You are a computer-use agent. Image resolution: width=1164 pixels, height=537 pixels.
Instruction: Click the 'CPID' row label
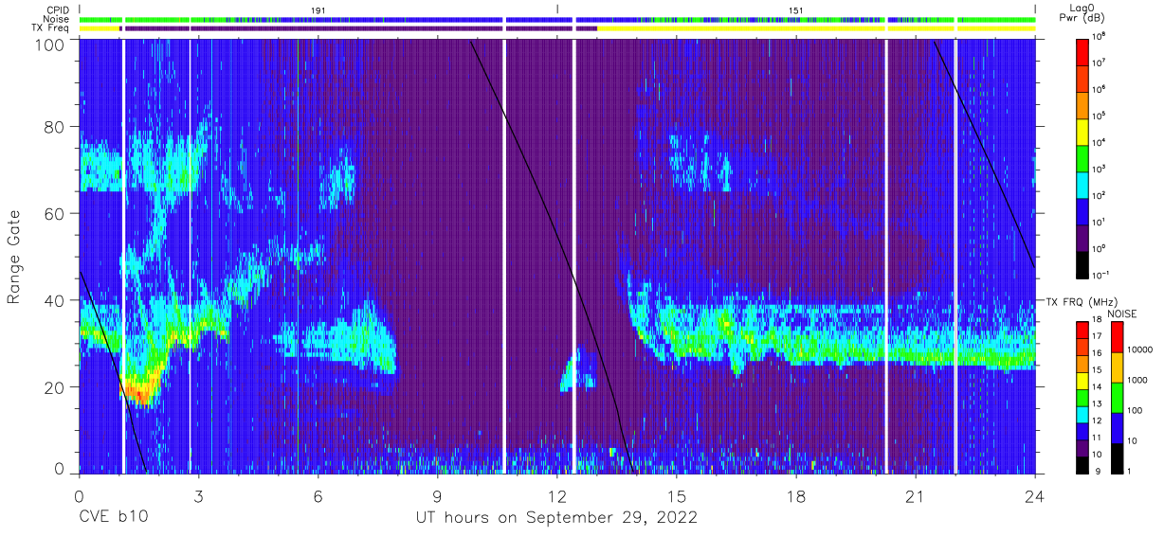click(58, 9)
